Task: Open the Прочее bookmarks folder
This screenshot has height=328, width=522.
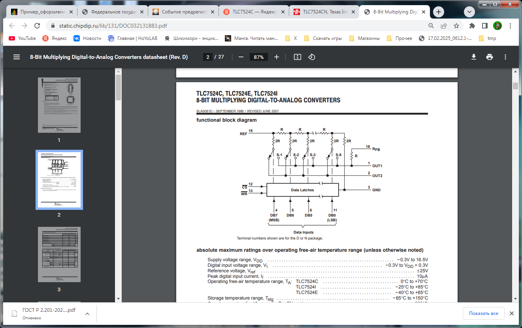Action: coord(399,38)
